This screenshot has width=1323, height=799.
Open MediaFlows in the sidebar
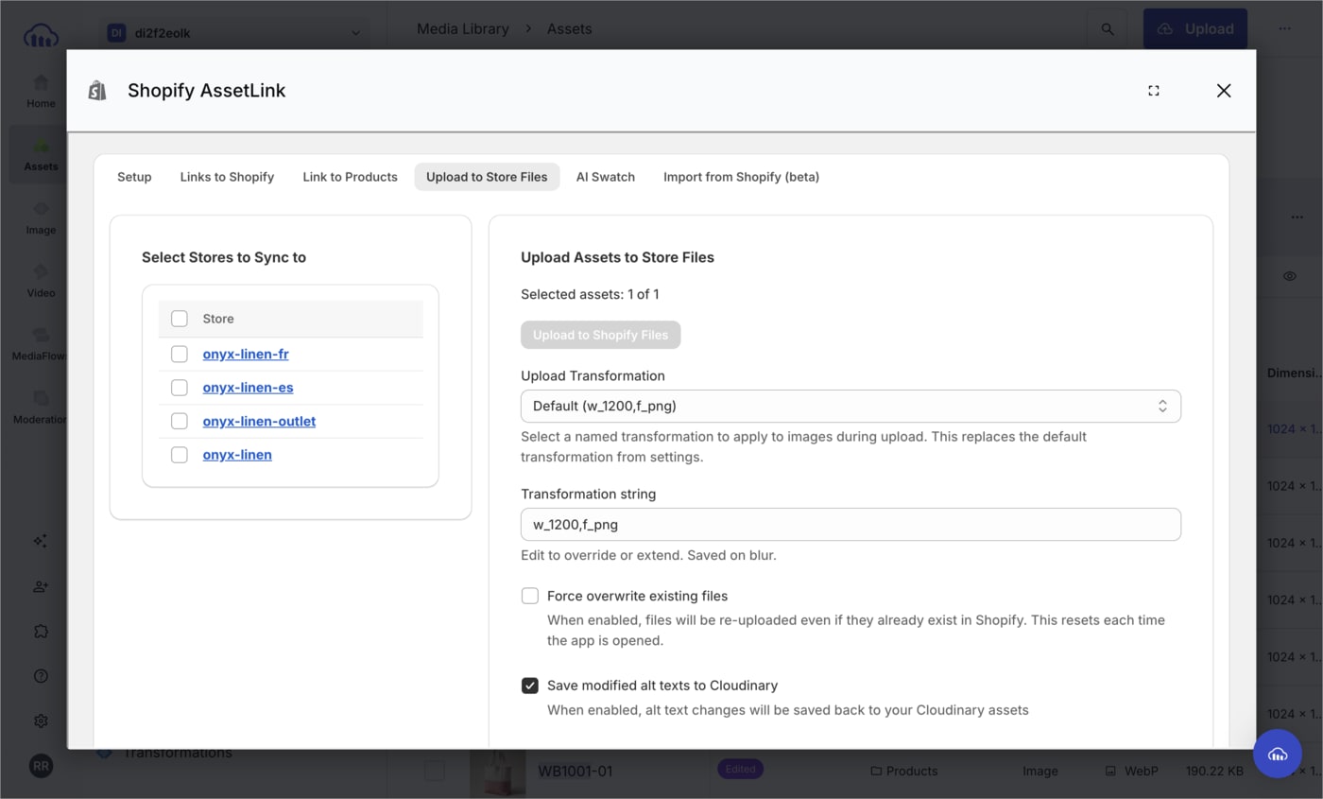pos(41,344)
